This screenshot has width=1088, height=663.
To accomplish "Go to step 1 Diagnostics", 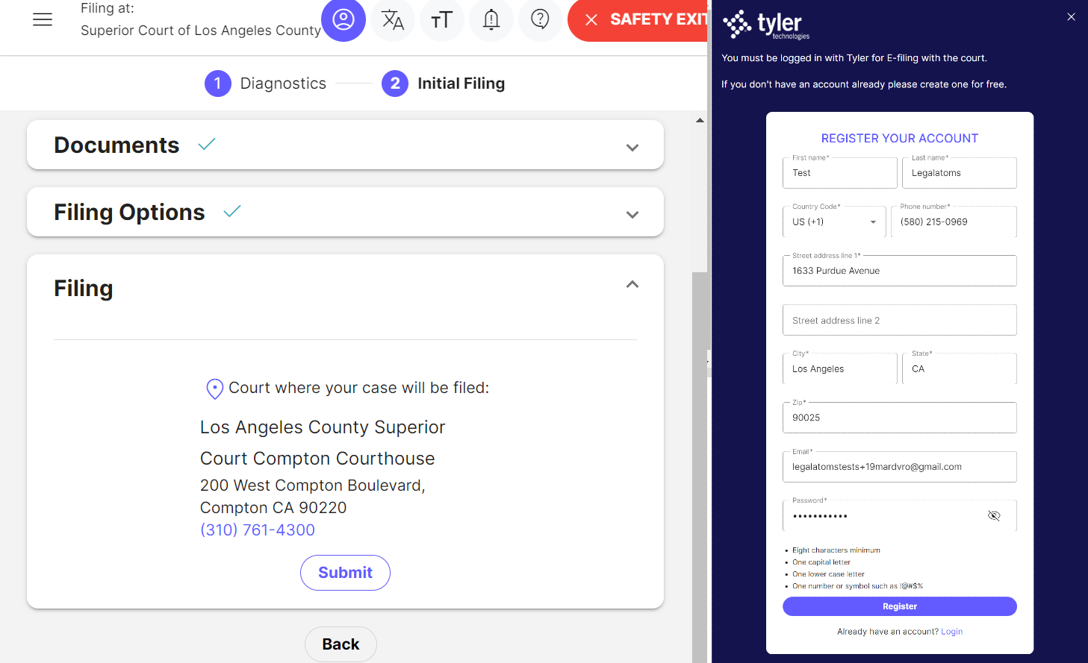I will pyautogui.click(x=265, y=84).
